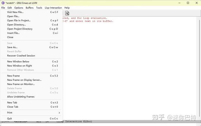Click "Lisp Interaction ElDoc" mode line text
The width and height of the screenshot is (201, 126).
point(75,122)
